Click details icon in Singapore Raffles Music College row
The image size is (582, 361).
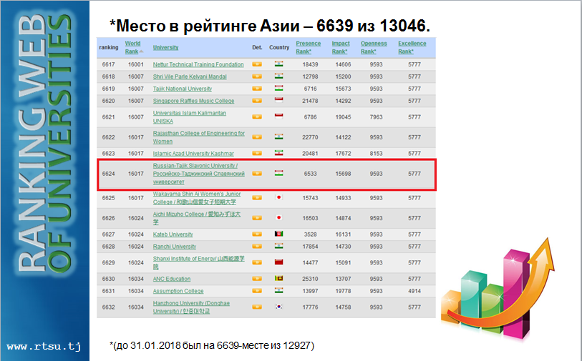[257, 101]
